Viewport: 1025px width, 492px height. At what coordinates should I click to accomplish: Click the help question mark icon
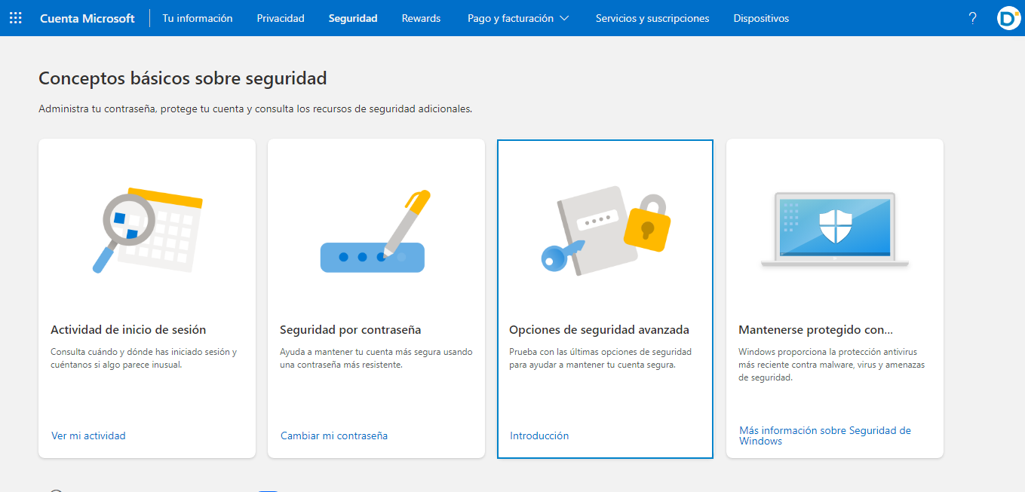(x=972, y=18)
